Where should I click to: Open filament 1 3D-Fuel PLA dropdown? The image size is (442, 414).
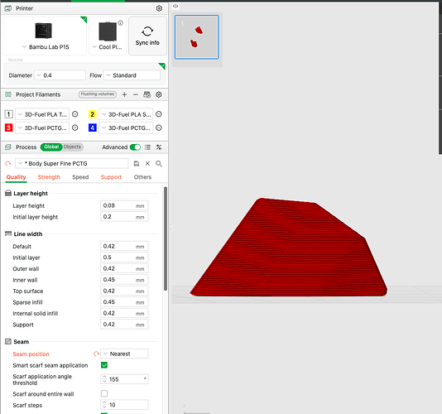(42, 114)
